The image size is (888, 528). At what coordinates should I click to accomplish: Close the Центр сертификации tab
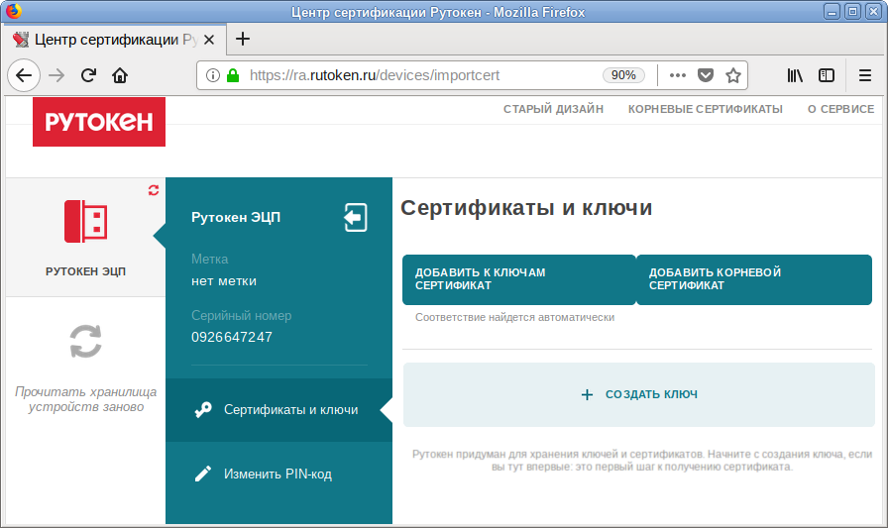point(209,40)
